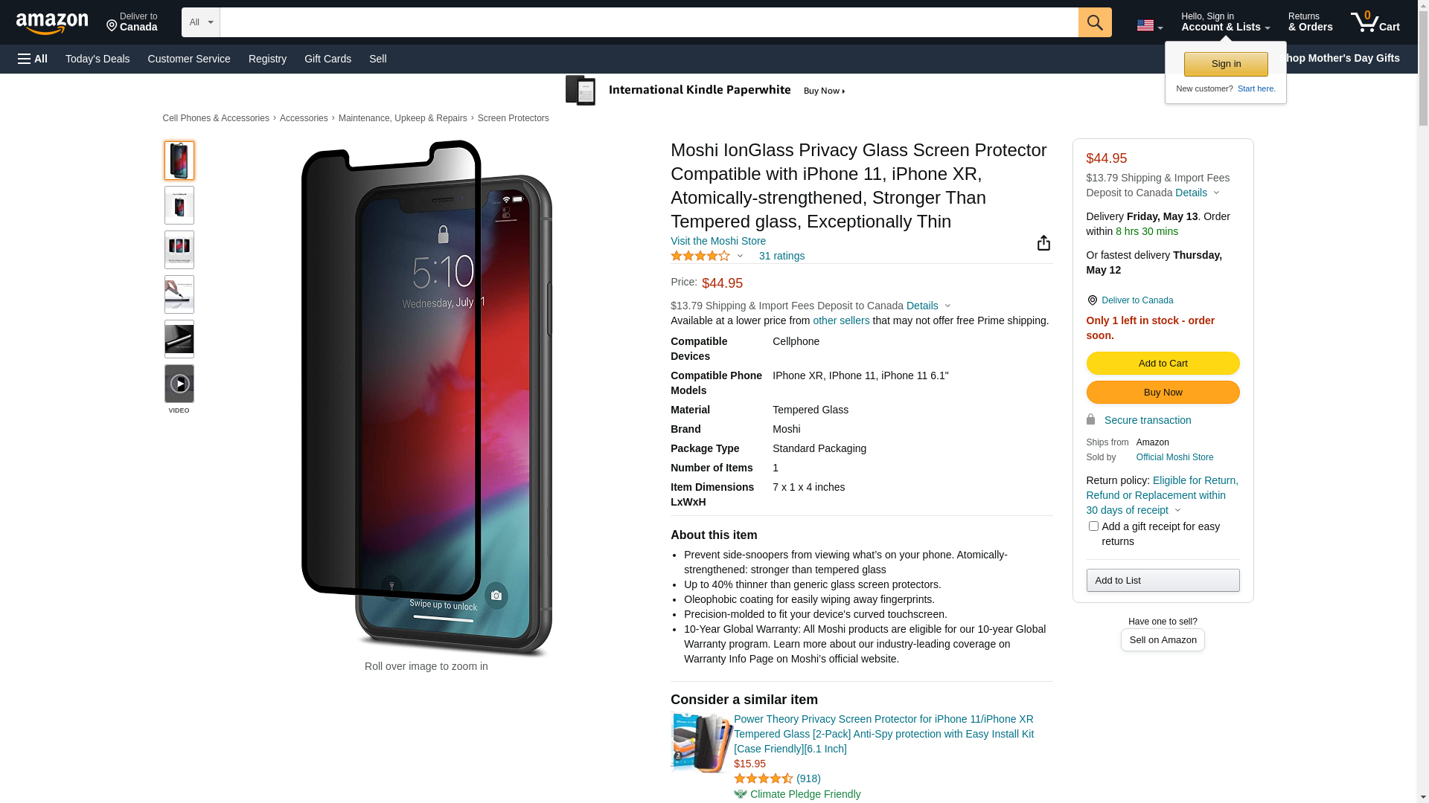Viewport: 1429px width, 803px height.
Task: Expand shipping Details in the buy box
Action: [x=1197, y=193]
